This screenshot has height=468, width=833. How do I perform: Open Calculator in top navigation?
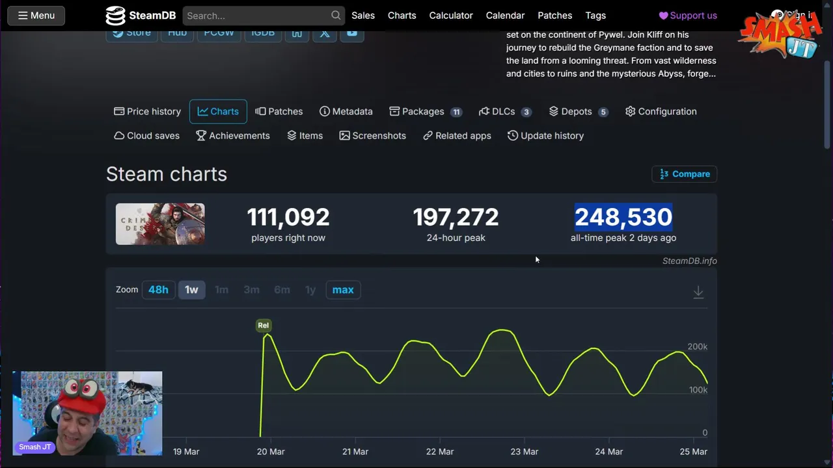point(451,15)
